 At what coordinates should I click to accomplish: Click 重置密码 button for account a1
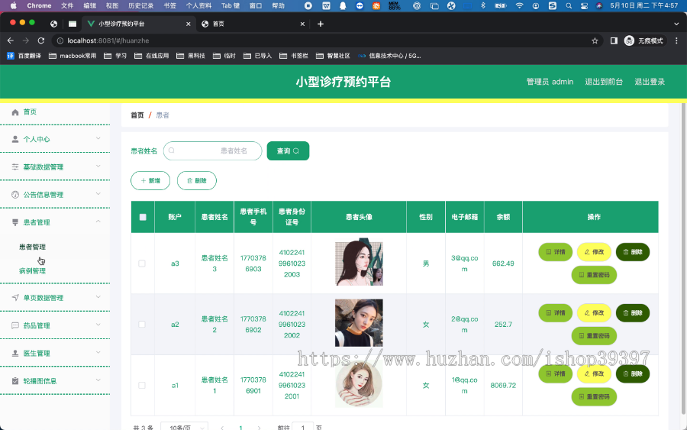pyautogui.click(x=594, y=396)
